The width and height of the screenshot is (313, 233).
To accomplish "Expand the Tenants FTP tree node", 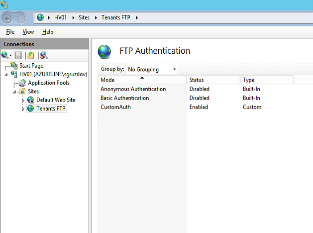I will point(23,109).
